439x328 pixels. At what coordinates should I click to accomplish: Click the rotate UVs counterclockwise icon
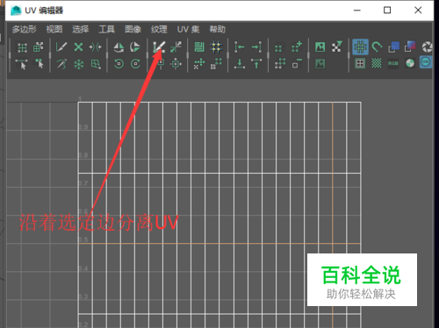point(119,63)
